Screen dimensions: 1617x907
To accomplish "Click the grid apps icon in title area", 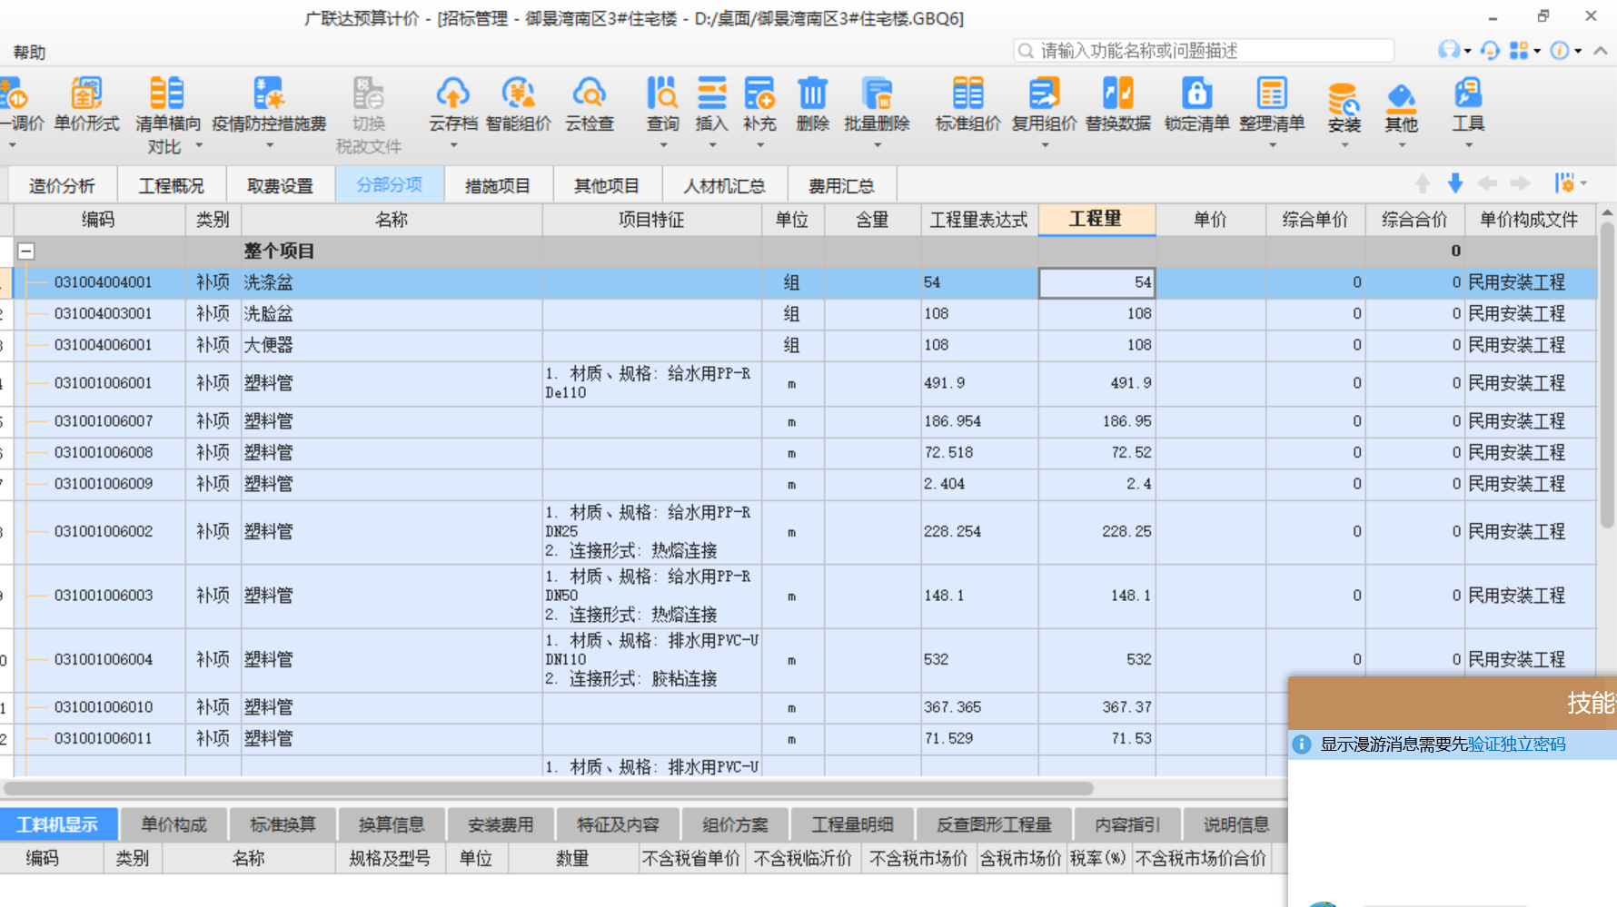I will (1519, 50).
